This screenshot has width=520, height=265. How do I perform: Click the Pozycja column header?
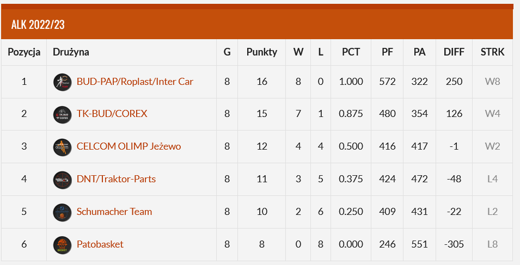pyautogui.click(x=24, y=52)
